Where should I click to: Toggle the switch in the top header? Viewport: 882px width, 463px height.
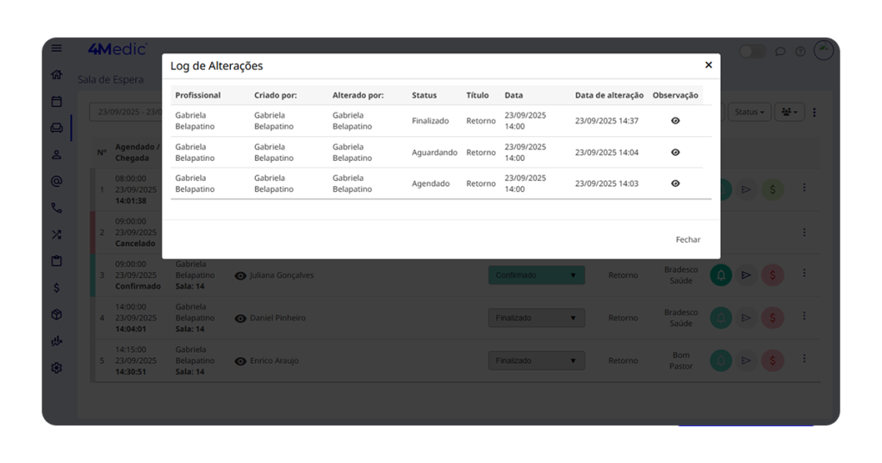coord(751,52)
